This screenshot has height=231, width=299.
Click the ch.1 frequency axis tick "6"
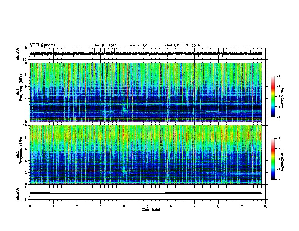26,86
